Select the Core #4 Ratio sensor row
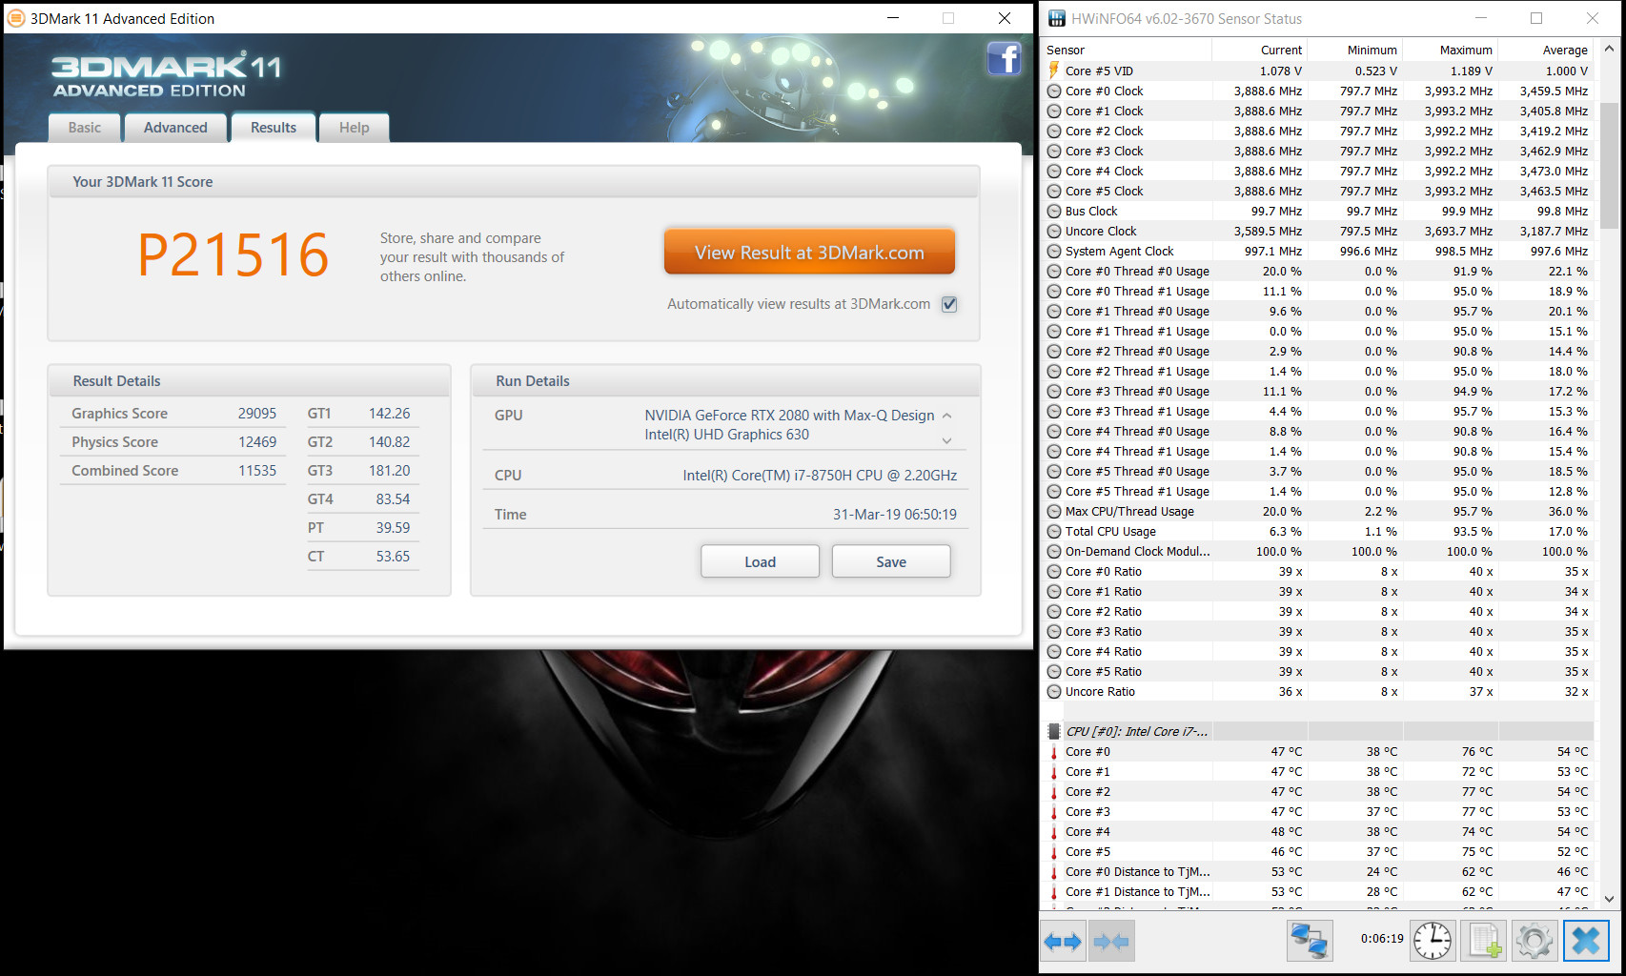The width and height of the screenshot is (1626, 976). click(1320, 651)
